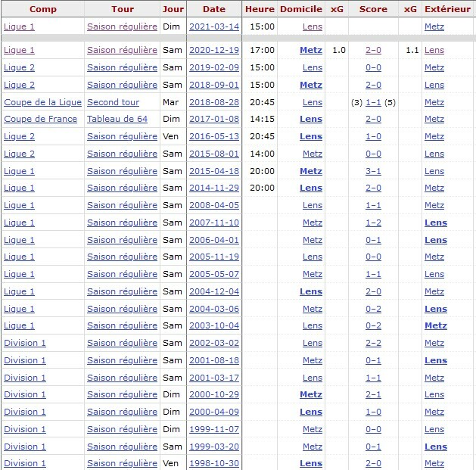The image size is (476, 470).
Task: Sort table by Date column header
Action: (x=214, y=9)
